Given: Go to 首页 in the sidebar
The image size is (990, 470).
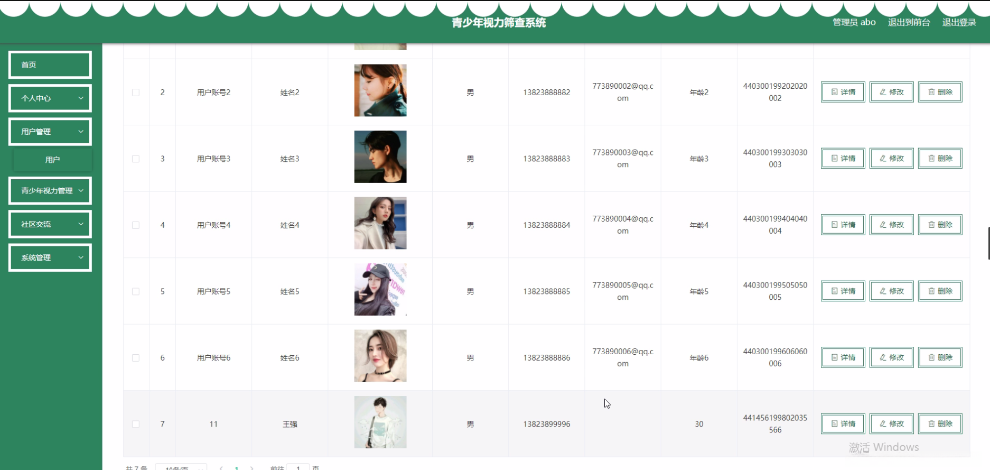Looking at the screenshot, I should point(50,64).
